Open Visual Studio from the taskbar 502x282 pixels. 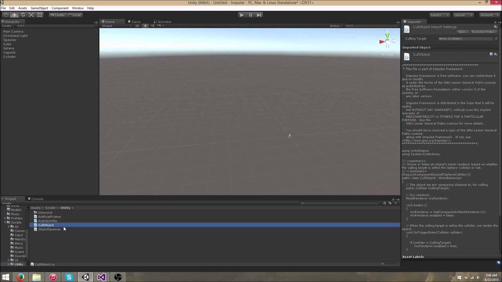point(101,277)
